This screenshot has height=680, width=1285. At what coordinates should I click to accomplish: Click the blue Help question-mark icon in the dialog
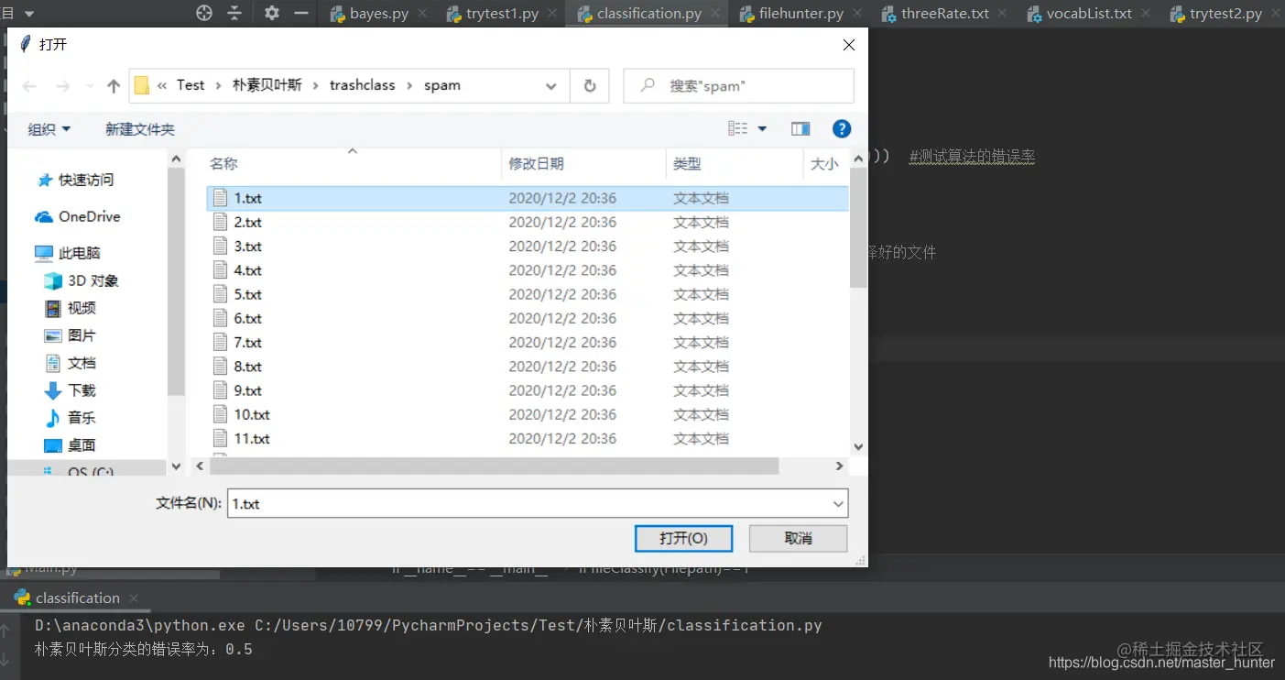click(x=842, y=128)
